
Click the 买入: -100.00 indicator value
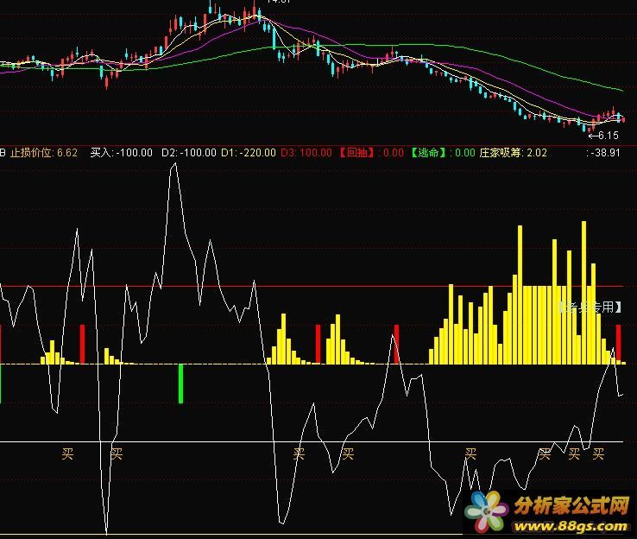[x=122, y=153]
